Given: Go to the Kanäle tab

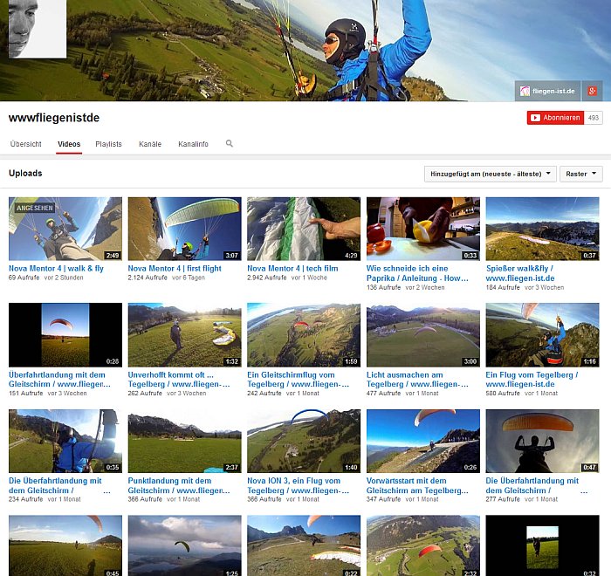Looking at the screenshot, I should tap(150, 144).
